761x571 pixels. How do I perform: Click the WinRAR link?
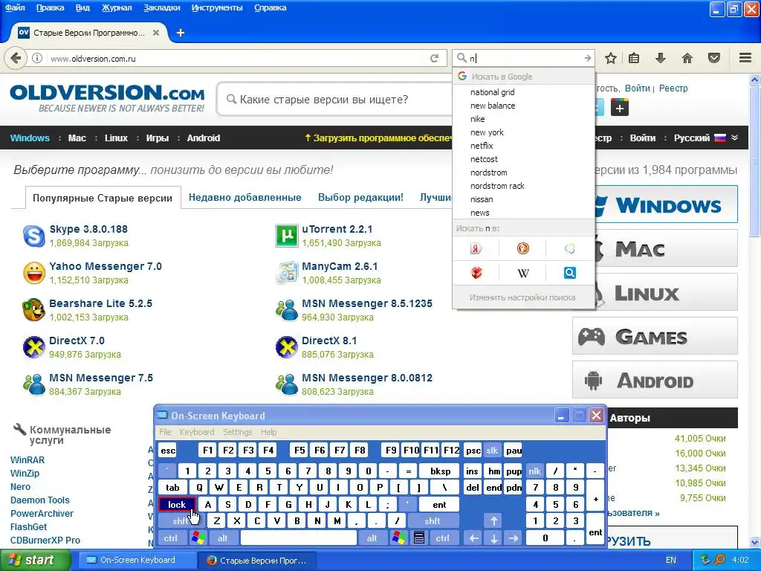[x=27, y=459]
